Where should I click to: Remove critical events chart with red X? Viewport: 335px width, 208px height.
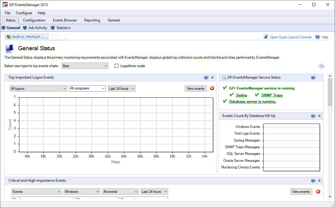click(x=318, y=192)
